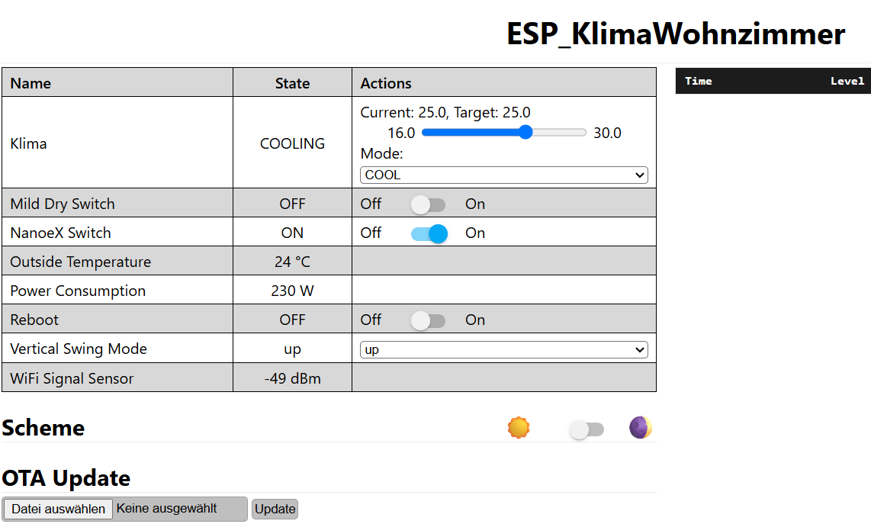The width and height of the screenshot is (871, 524).
Task: Open the Klima Mode dropdown showing COOL
Action: pos(504,175)
